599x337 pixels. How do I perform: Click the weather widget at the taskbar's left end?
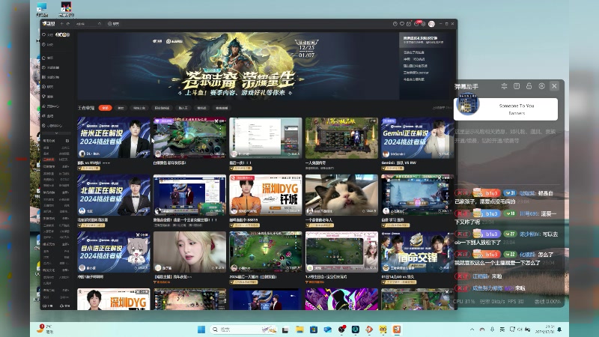(x=45, y=329)
